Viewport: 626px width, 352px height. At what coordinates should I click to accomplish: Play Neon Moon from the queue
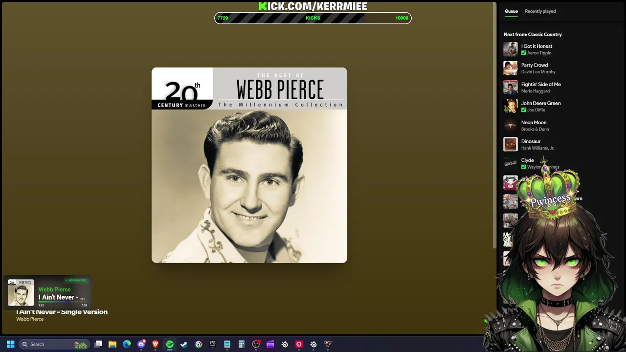534,123
